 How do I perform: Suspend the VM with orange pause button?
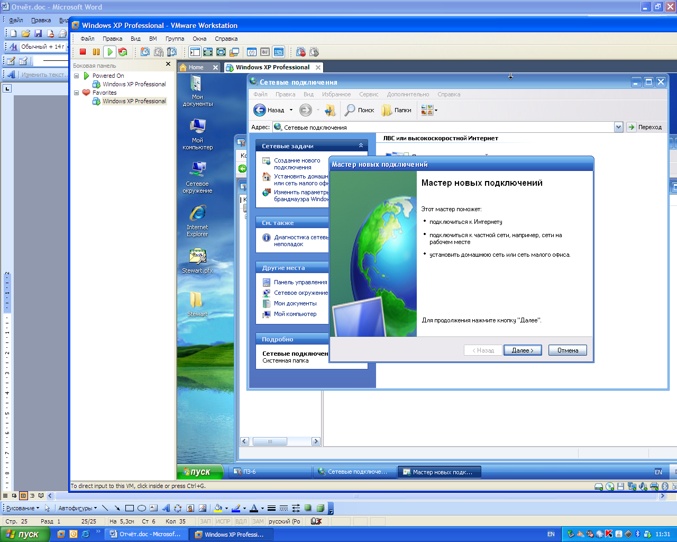click(x=96, y=52)
